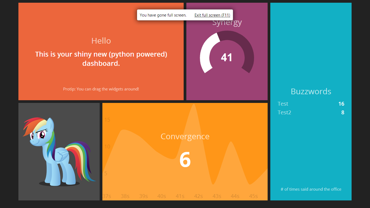
Task: Click the 44s x-axis tick label
Action: pyautogui.click(x=235, y=196)
